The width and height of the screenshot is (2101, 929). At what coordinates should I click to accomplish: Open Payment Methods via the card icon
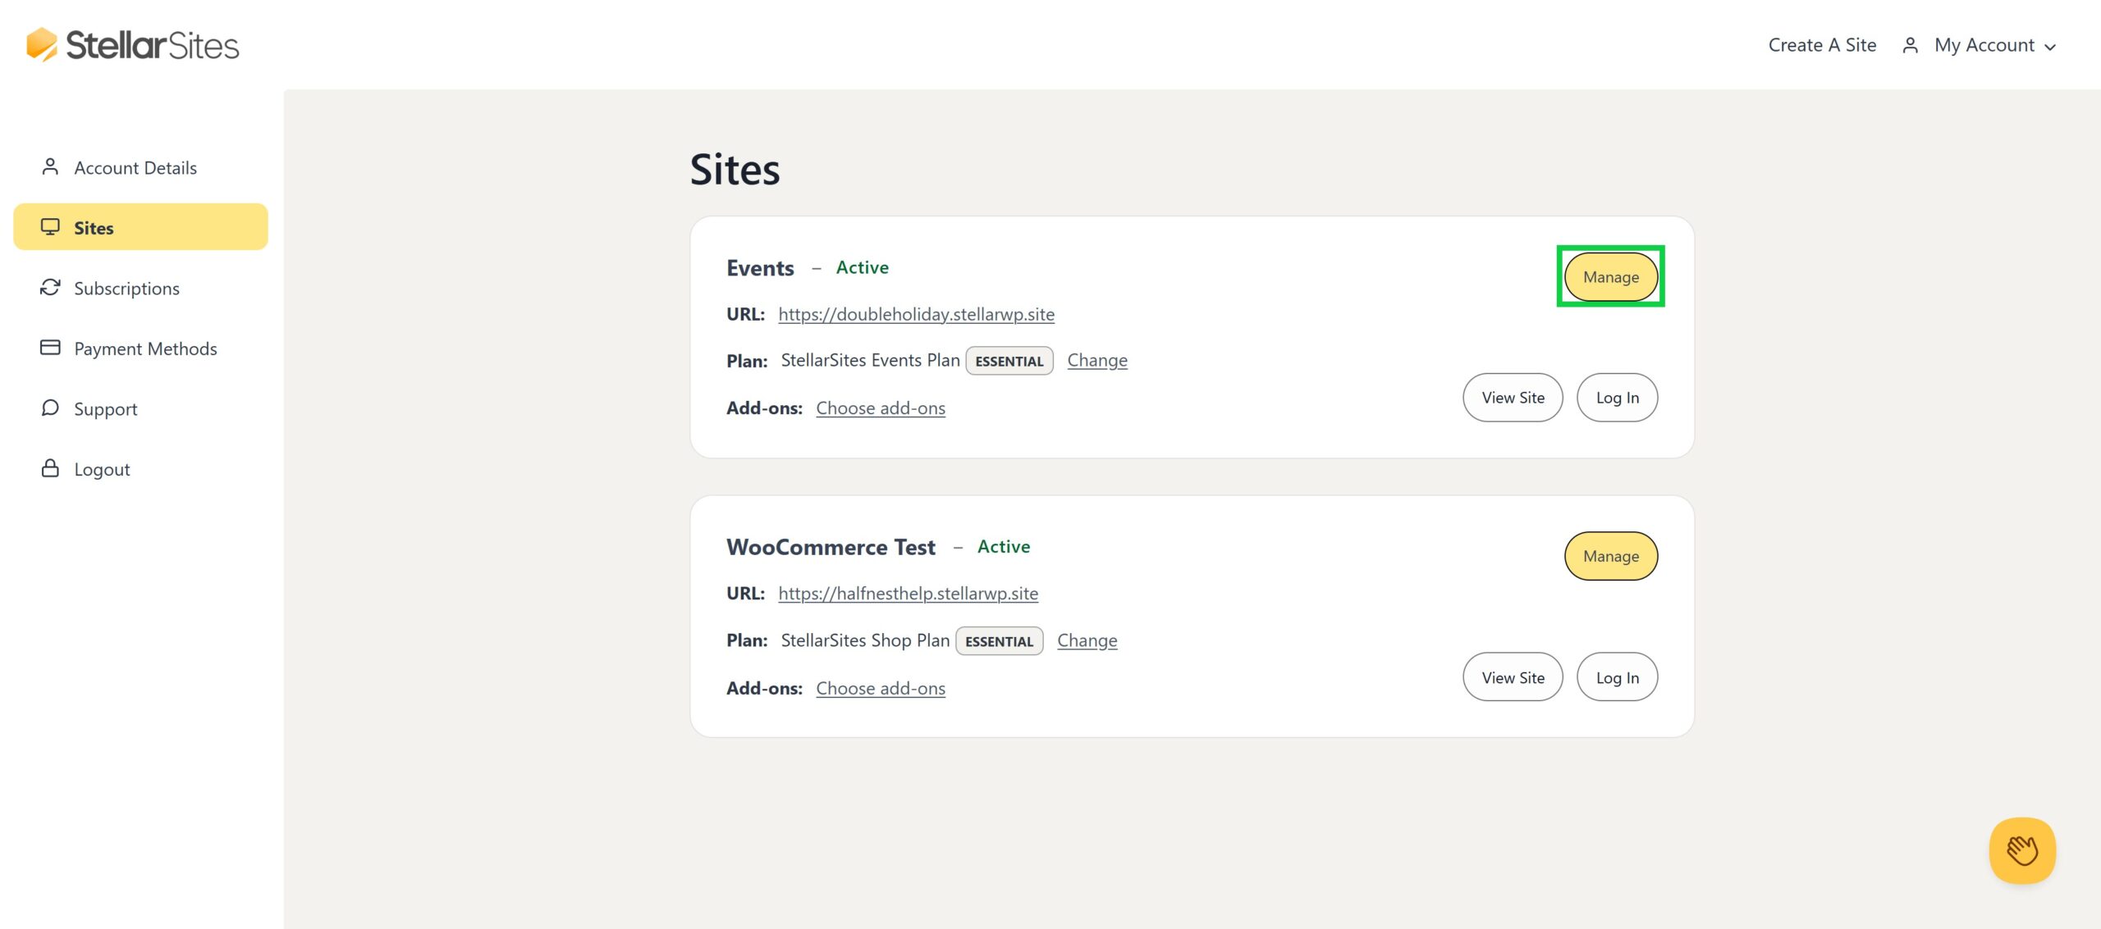click(50, 347)
